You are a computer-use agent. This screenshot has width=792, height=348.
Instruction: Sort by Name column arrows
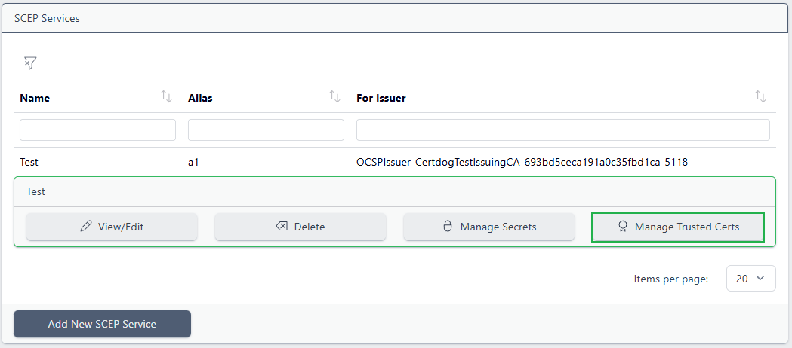pos(167,97)
